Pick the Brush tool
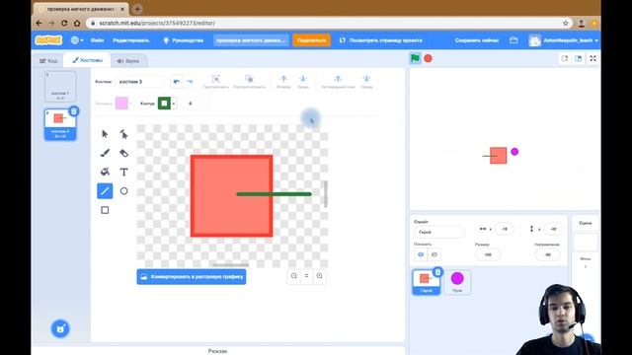Screen dimensions: 632x355 105,153
